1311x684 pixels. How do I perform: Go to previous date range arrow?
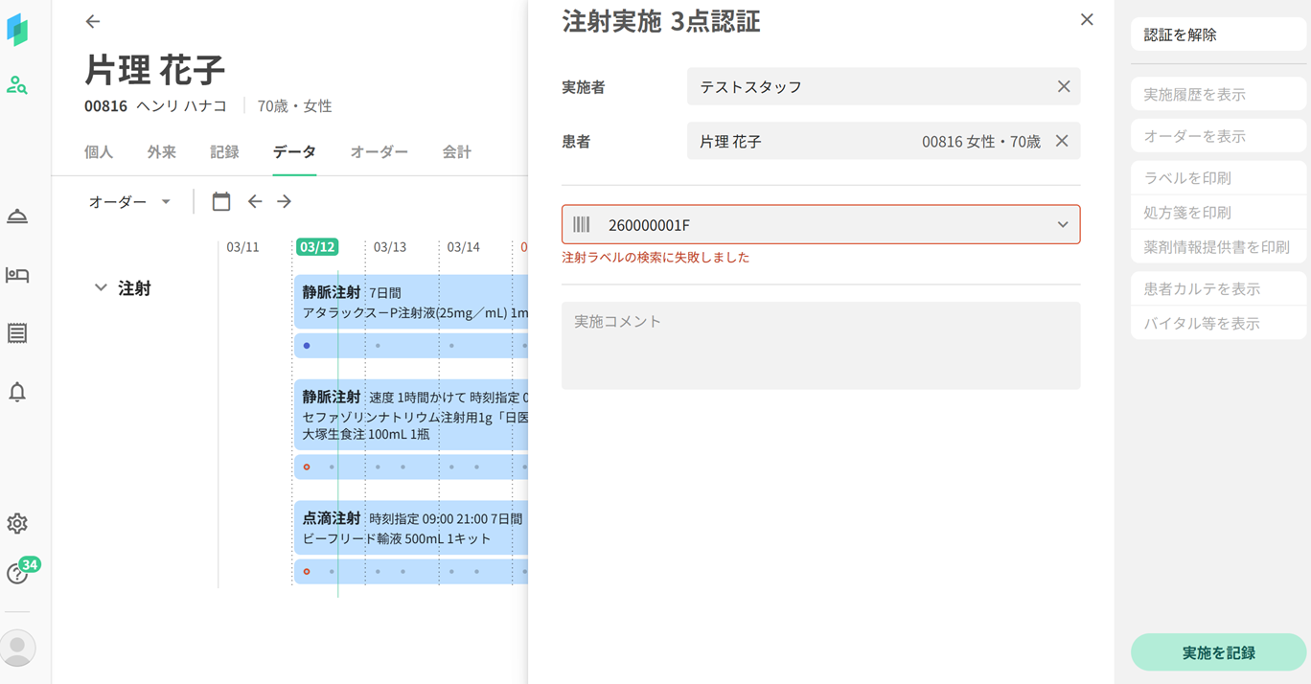(x=255, y=201)
